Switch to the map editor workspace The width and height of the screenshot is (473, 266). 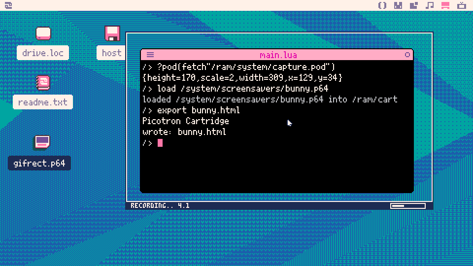click(414, 5)
